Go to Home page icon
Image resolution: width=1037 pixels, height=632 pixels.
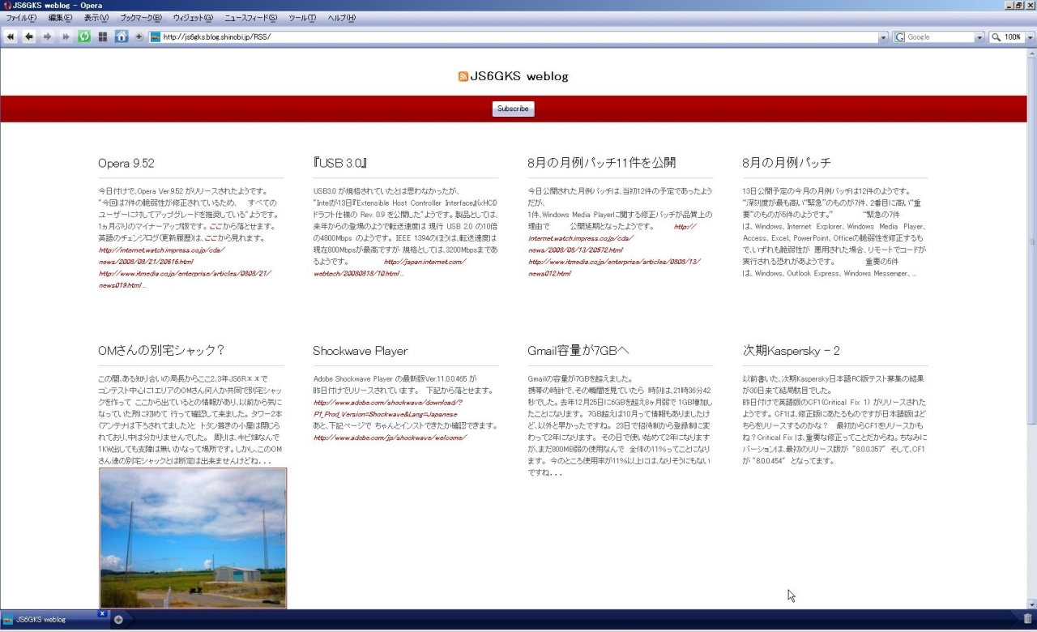(122, 36)
